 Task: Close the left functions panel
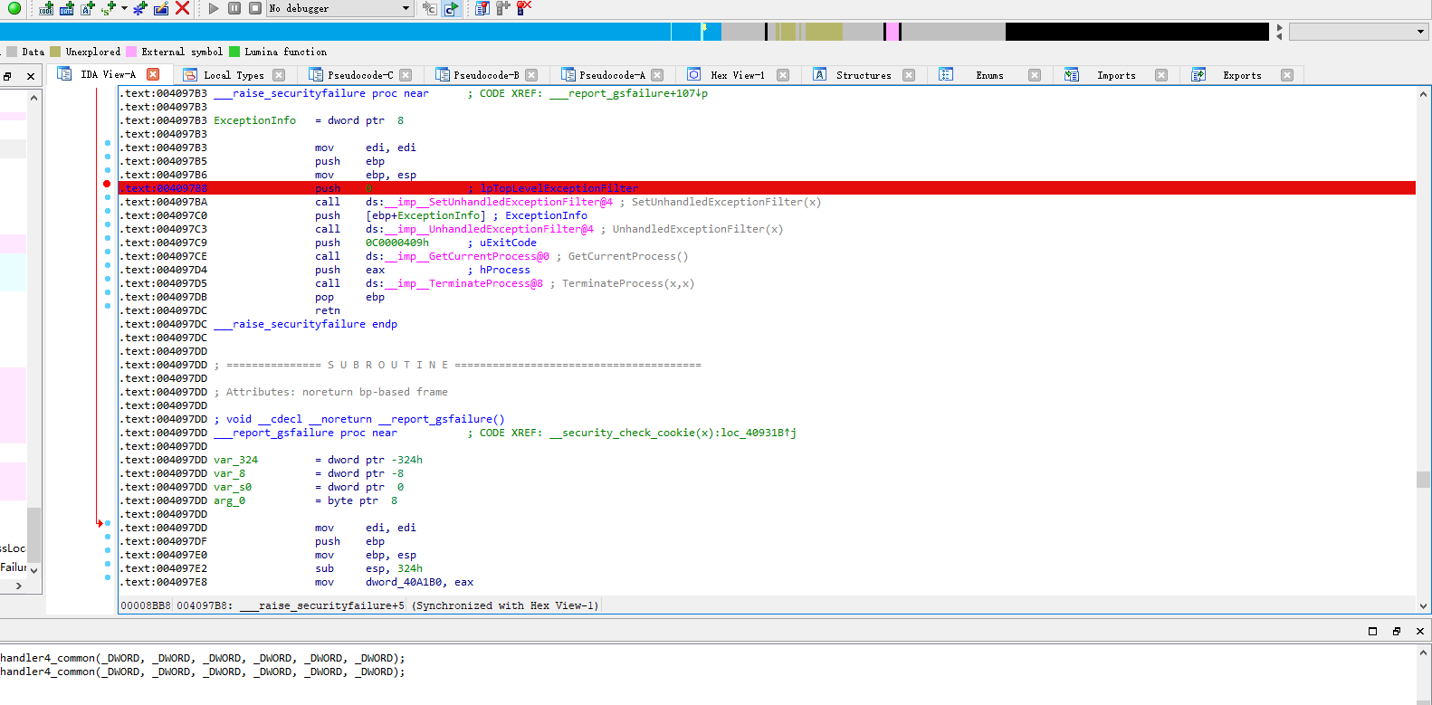31,76
